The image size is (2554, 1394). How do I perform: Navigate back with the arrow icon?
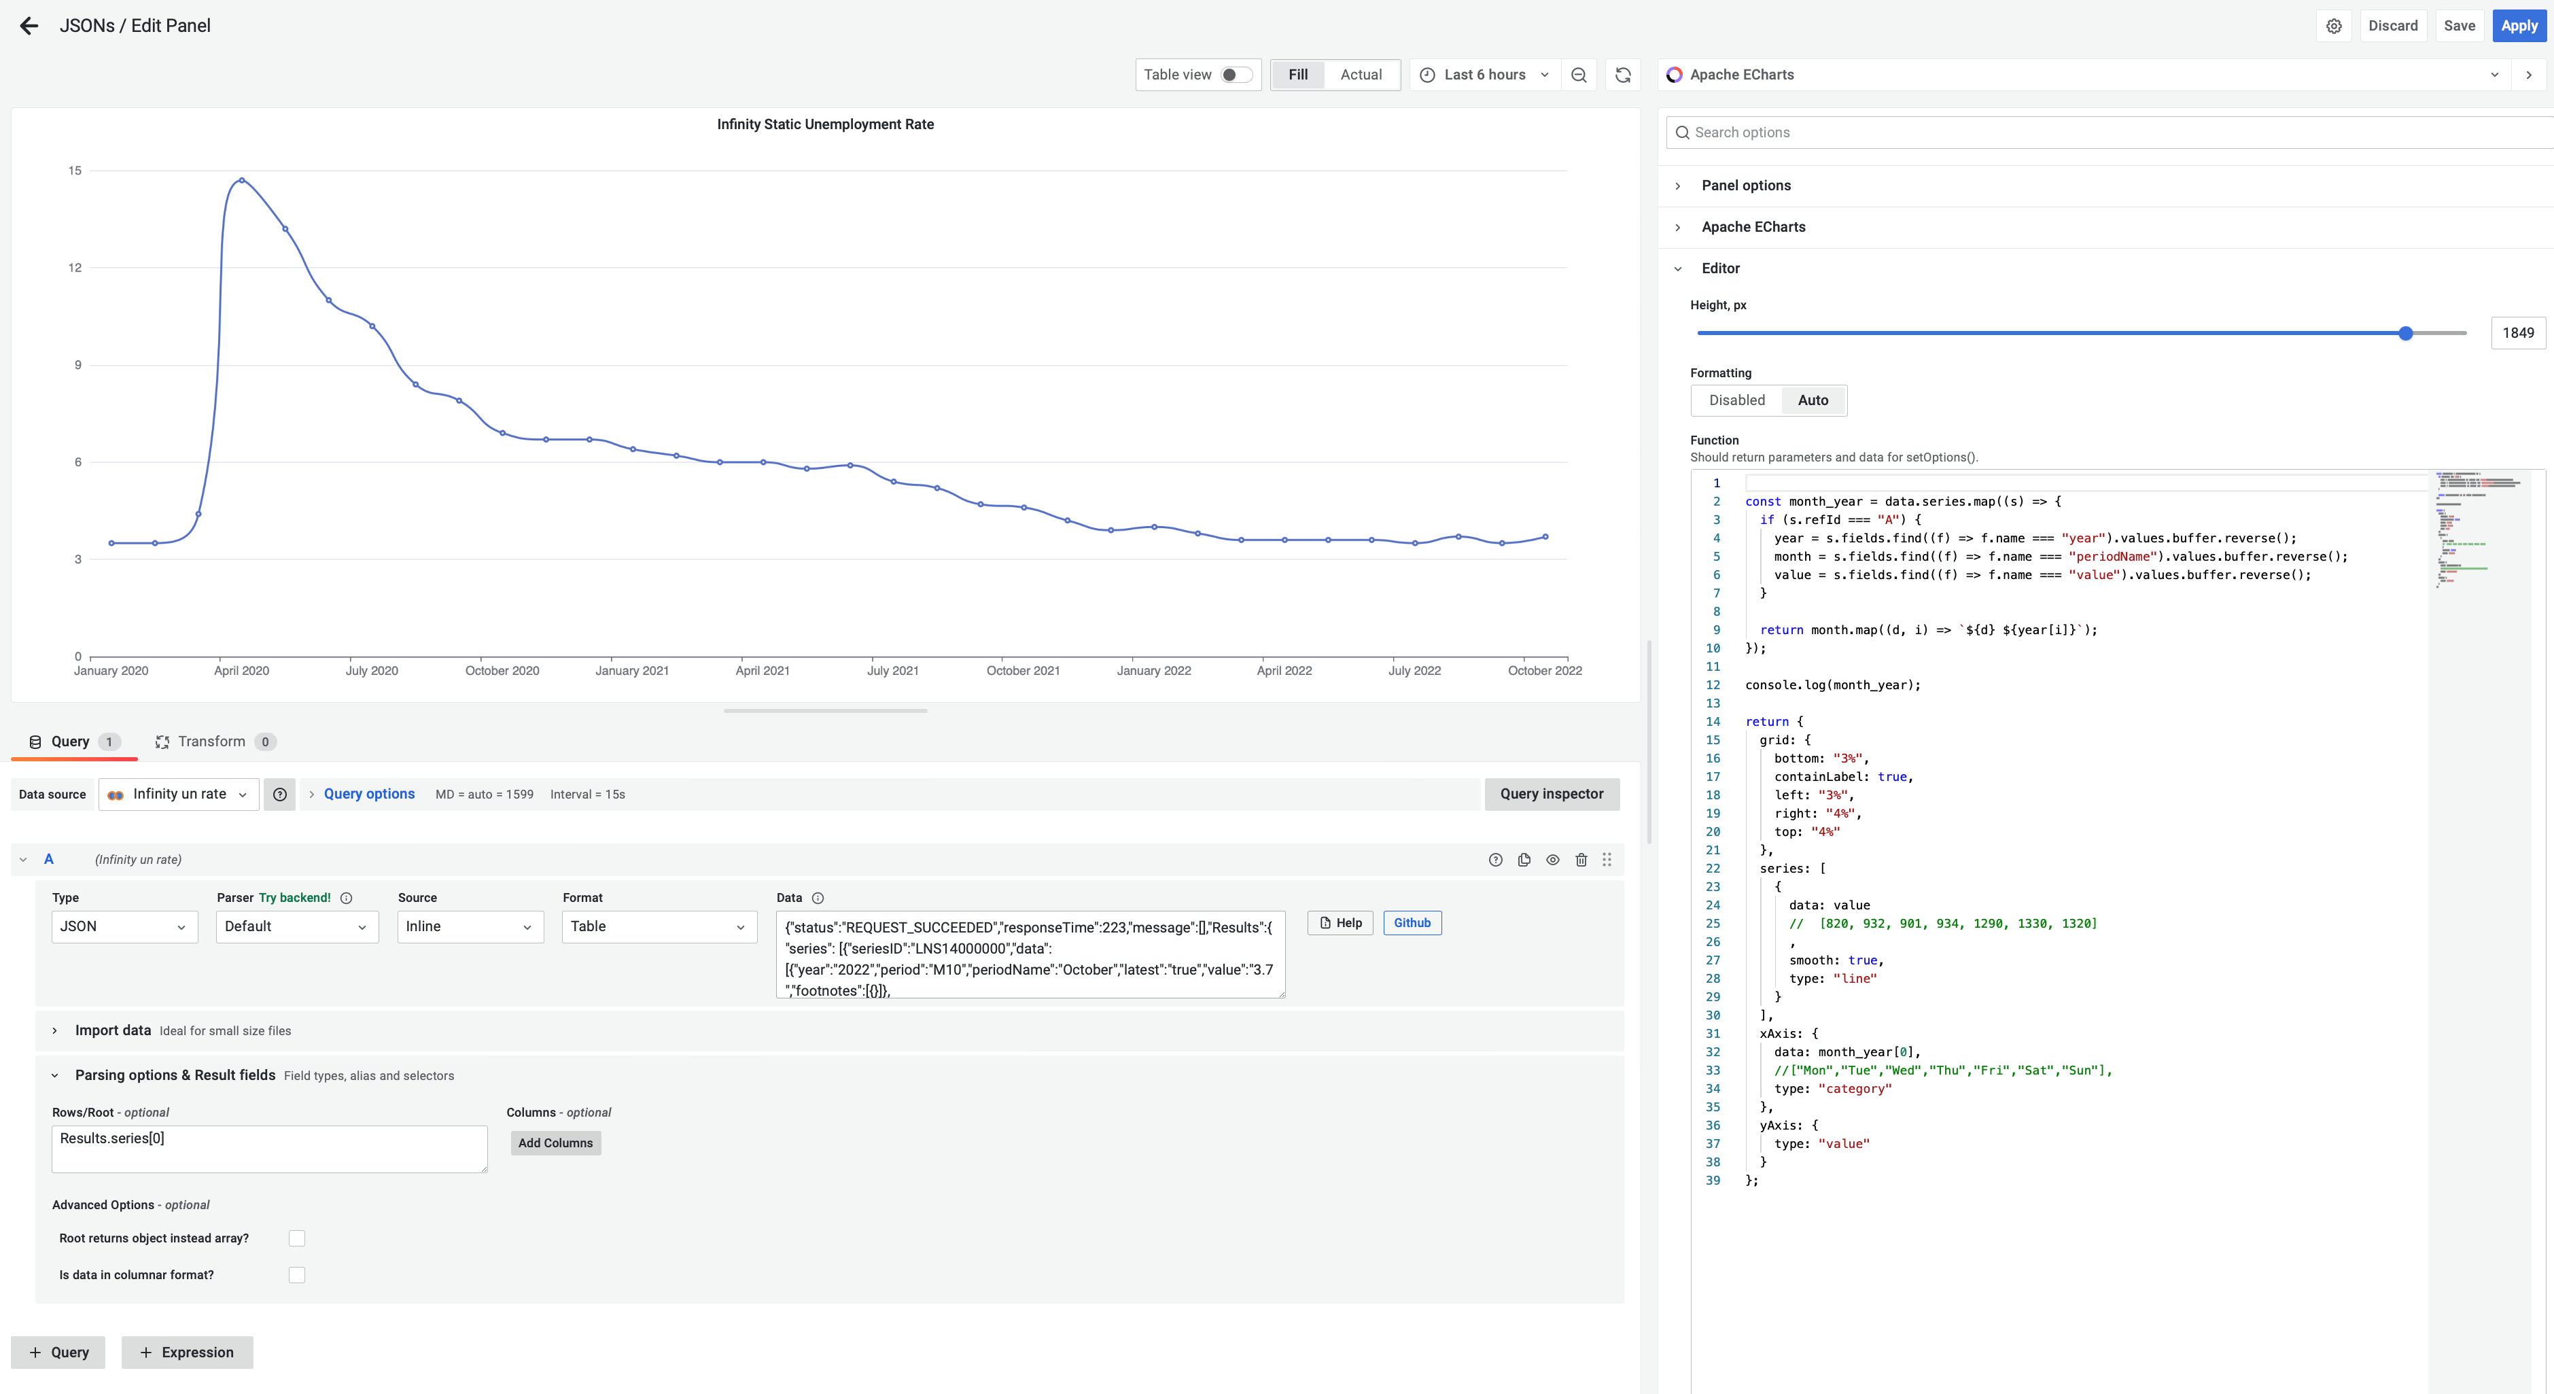coord(29,26)
